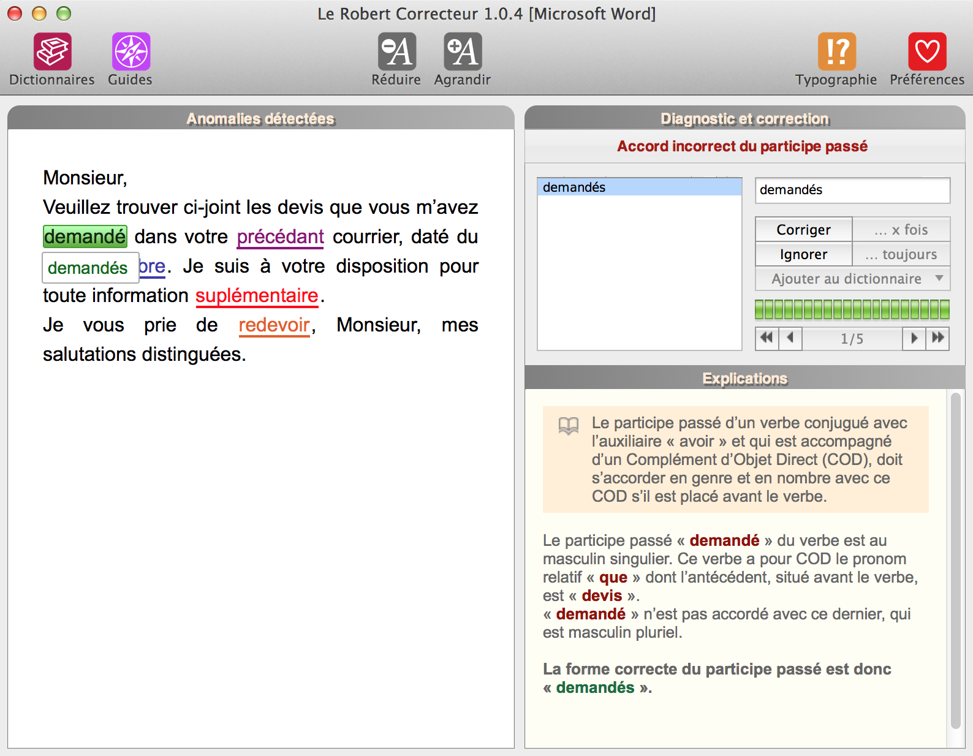The height and width of the screenshot is (756, 973).
Task: Click the Agrandir text size icon
Action: (x=463, y=51)
